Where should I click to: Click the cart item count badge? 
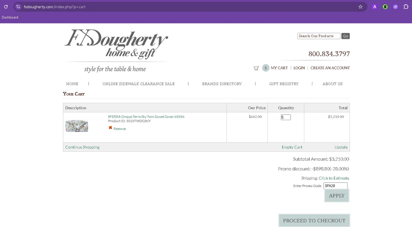point(266,68)
